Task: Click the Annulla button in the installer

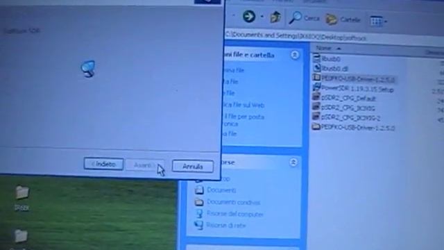Action: [193, 166]
